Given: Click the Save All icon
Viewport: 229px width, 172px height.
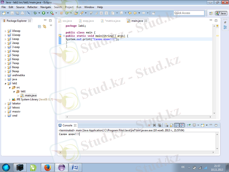Looking at the screenshot, I should coord(17,13).
